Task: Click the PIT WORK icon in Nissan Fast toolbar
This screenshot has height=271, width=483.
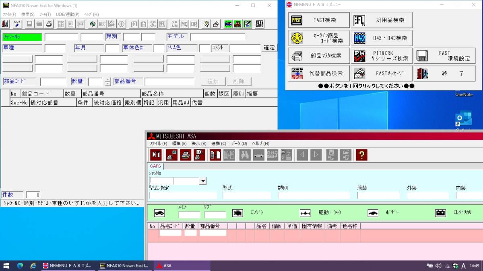Action: point(260,24)
